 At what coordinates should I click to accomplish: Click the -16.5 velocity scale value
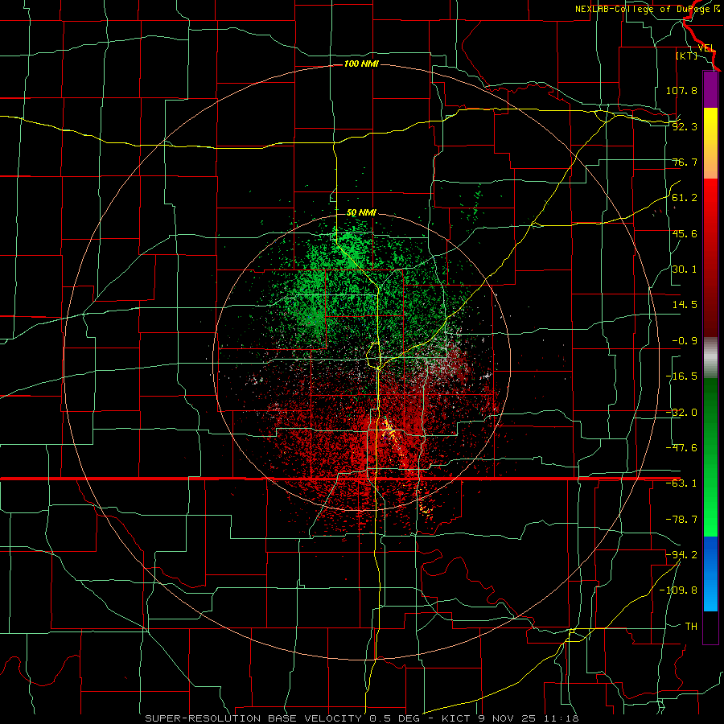pyautogui.click(x=681, y=376)
